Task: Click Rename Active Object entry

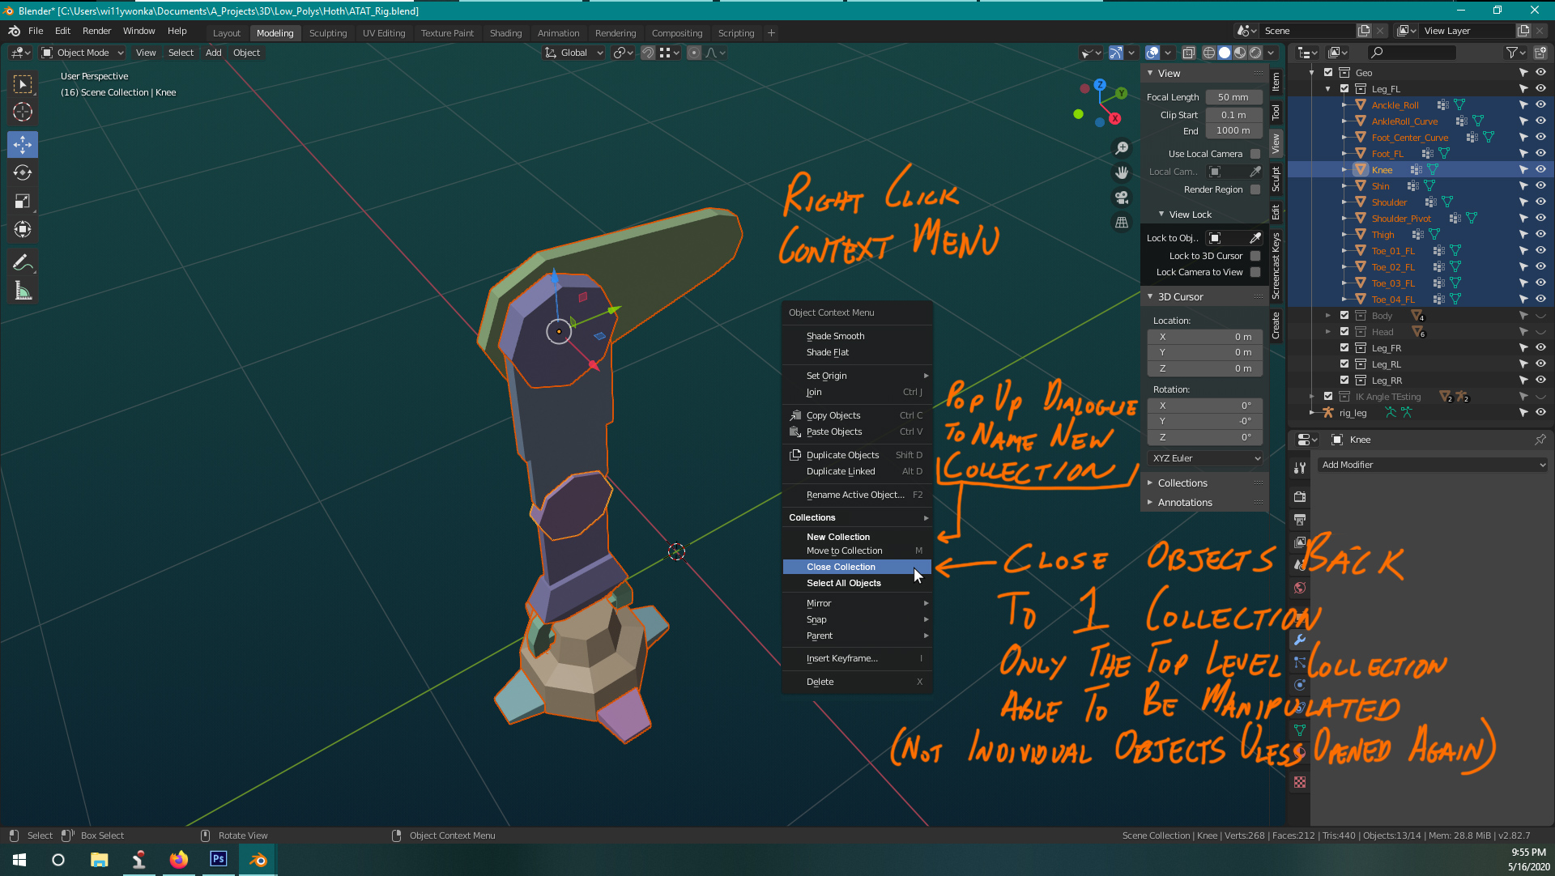Action: [856, 495]
